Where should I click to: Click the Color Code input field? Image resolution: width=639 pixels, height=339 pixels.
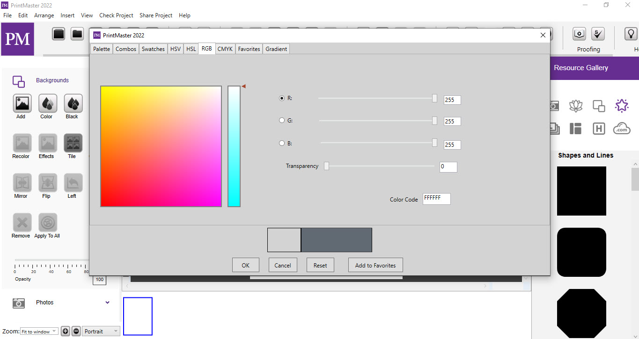(x=437, y=199)
